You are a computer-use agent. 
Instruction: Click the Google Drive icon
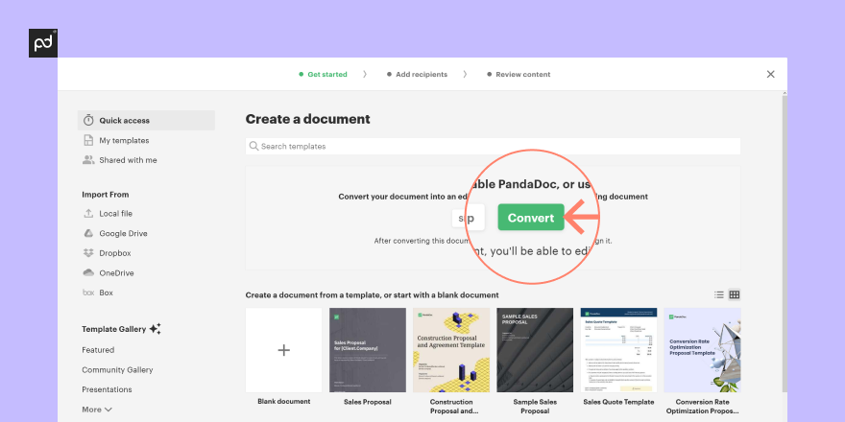tap(88, 233)
